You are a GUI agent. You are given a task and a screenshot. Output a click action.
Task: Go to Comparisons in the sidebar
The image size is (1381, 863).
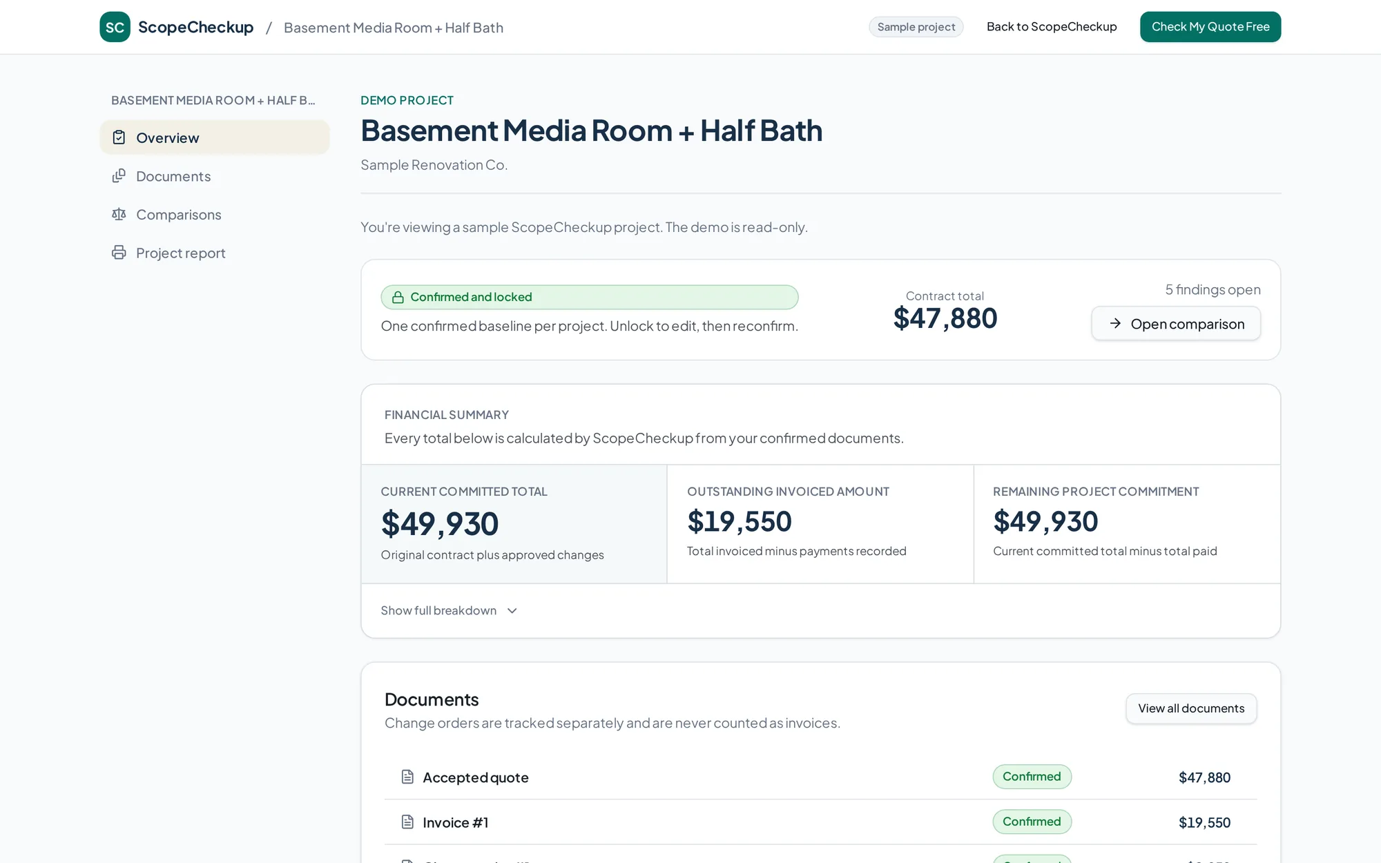point(215,214)
